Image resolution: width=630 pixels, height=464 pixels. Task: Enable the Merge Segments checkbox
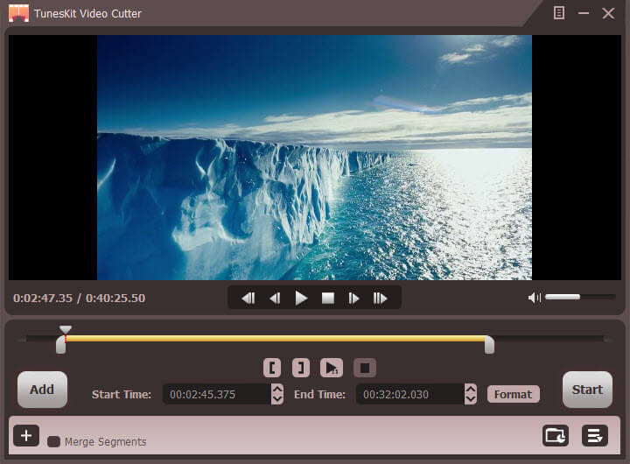[x=53, y=442]
